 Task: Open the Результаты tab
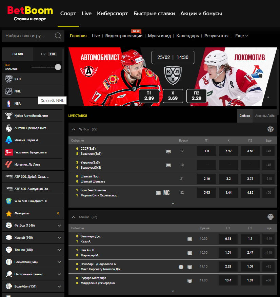(x=216, y=36)
